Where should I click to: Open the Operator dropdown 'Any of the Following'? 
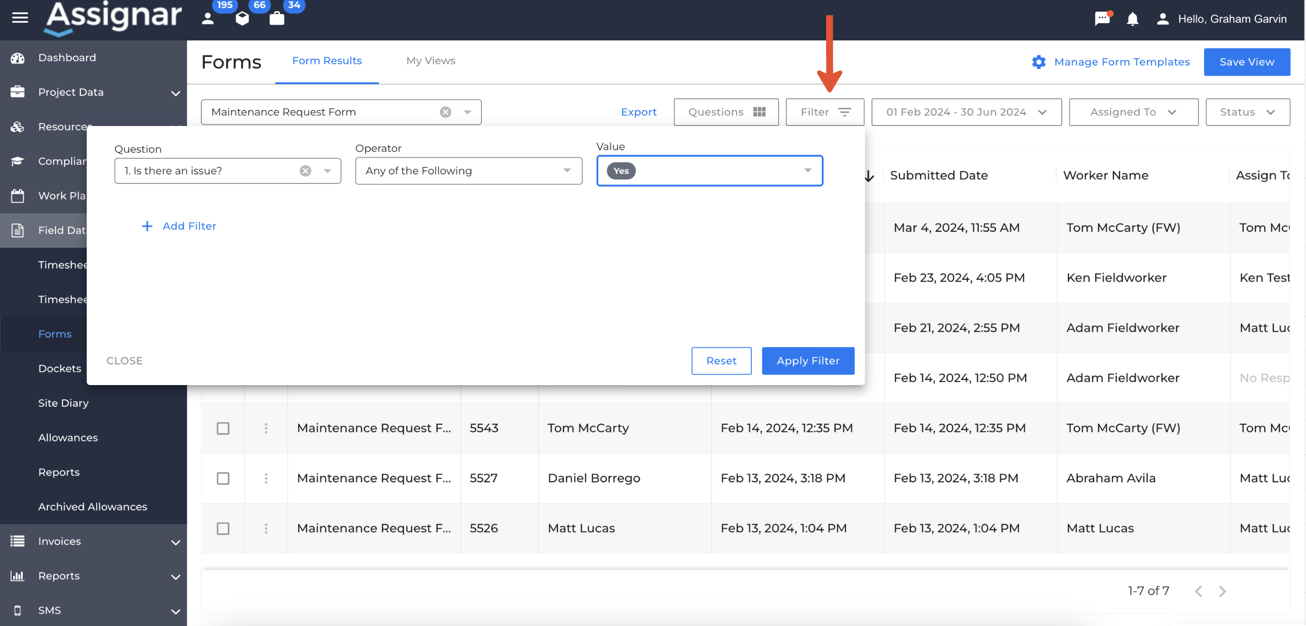(468, 171)
